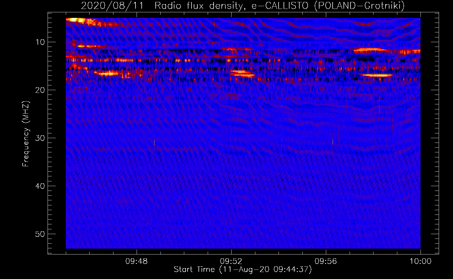Click the 'Start Time (11-Aug-20 09:44:37)' label
453x279 pixels.
[243, 270]
